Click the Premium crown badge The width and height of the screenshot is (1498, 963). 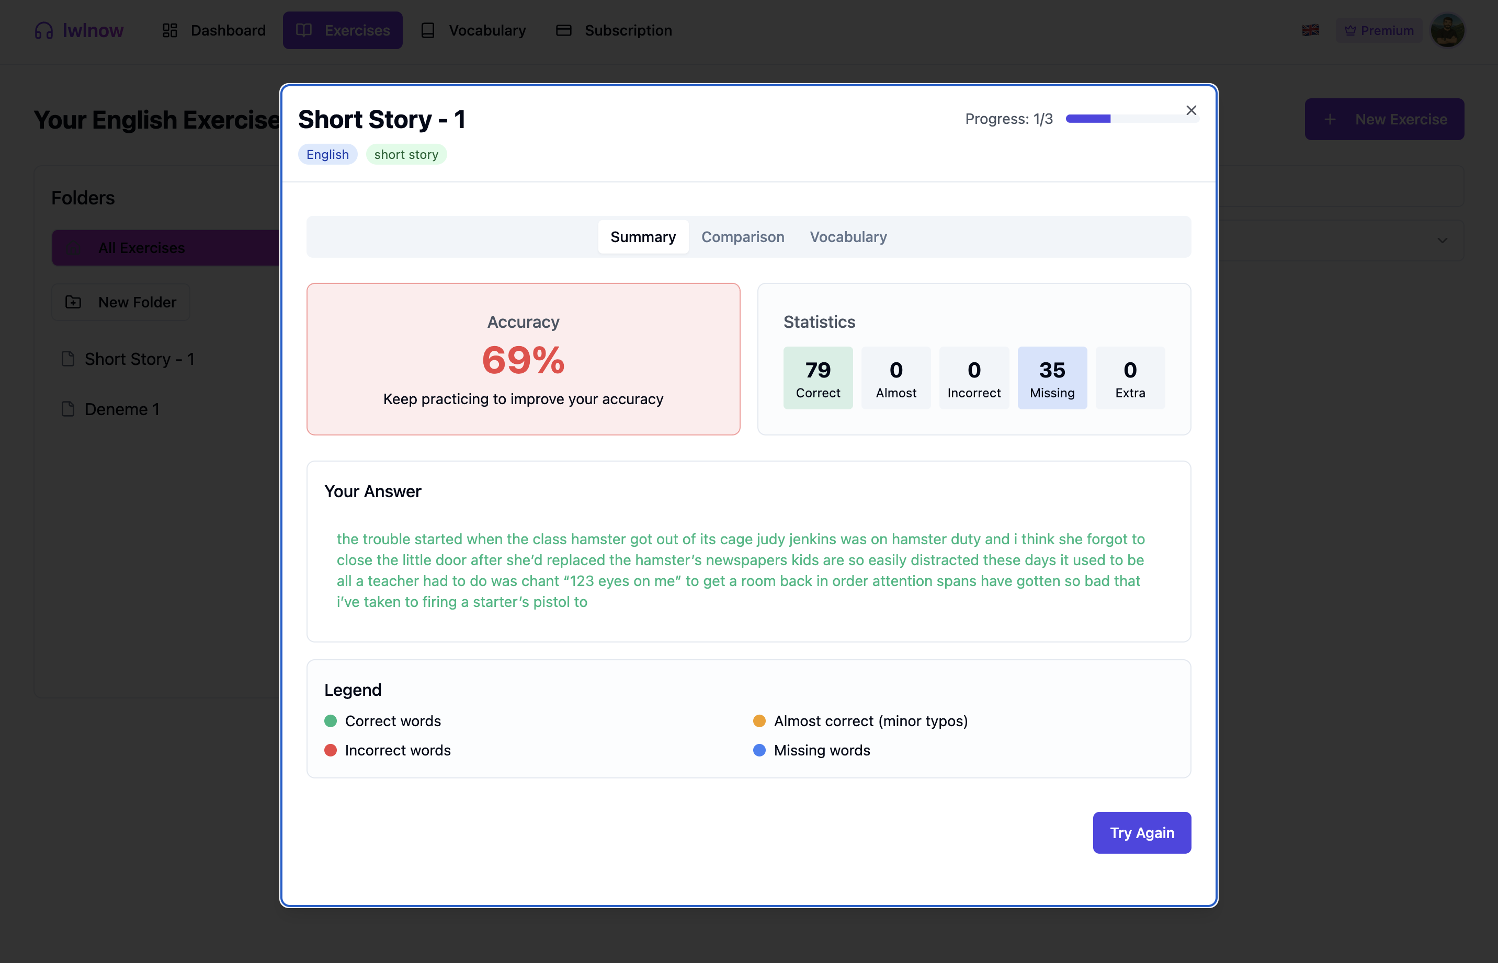[x=1379, y=31]
